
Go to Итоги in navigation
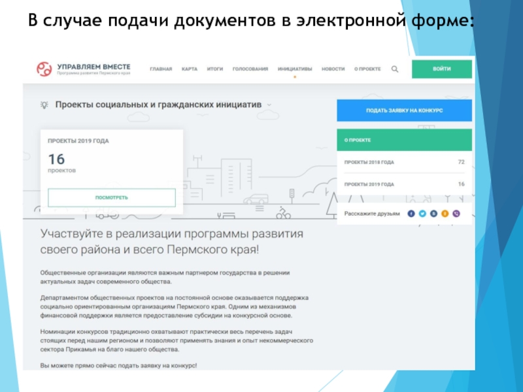(215, 69)
